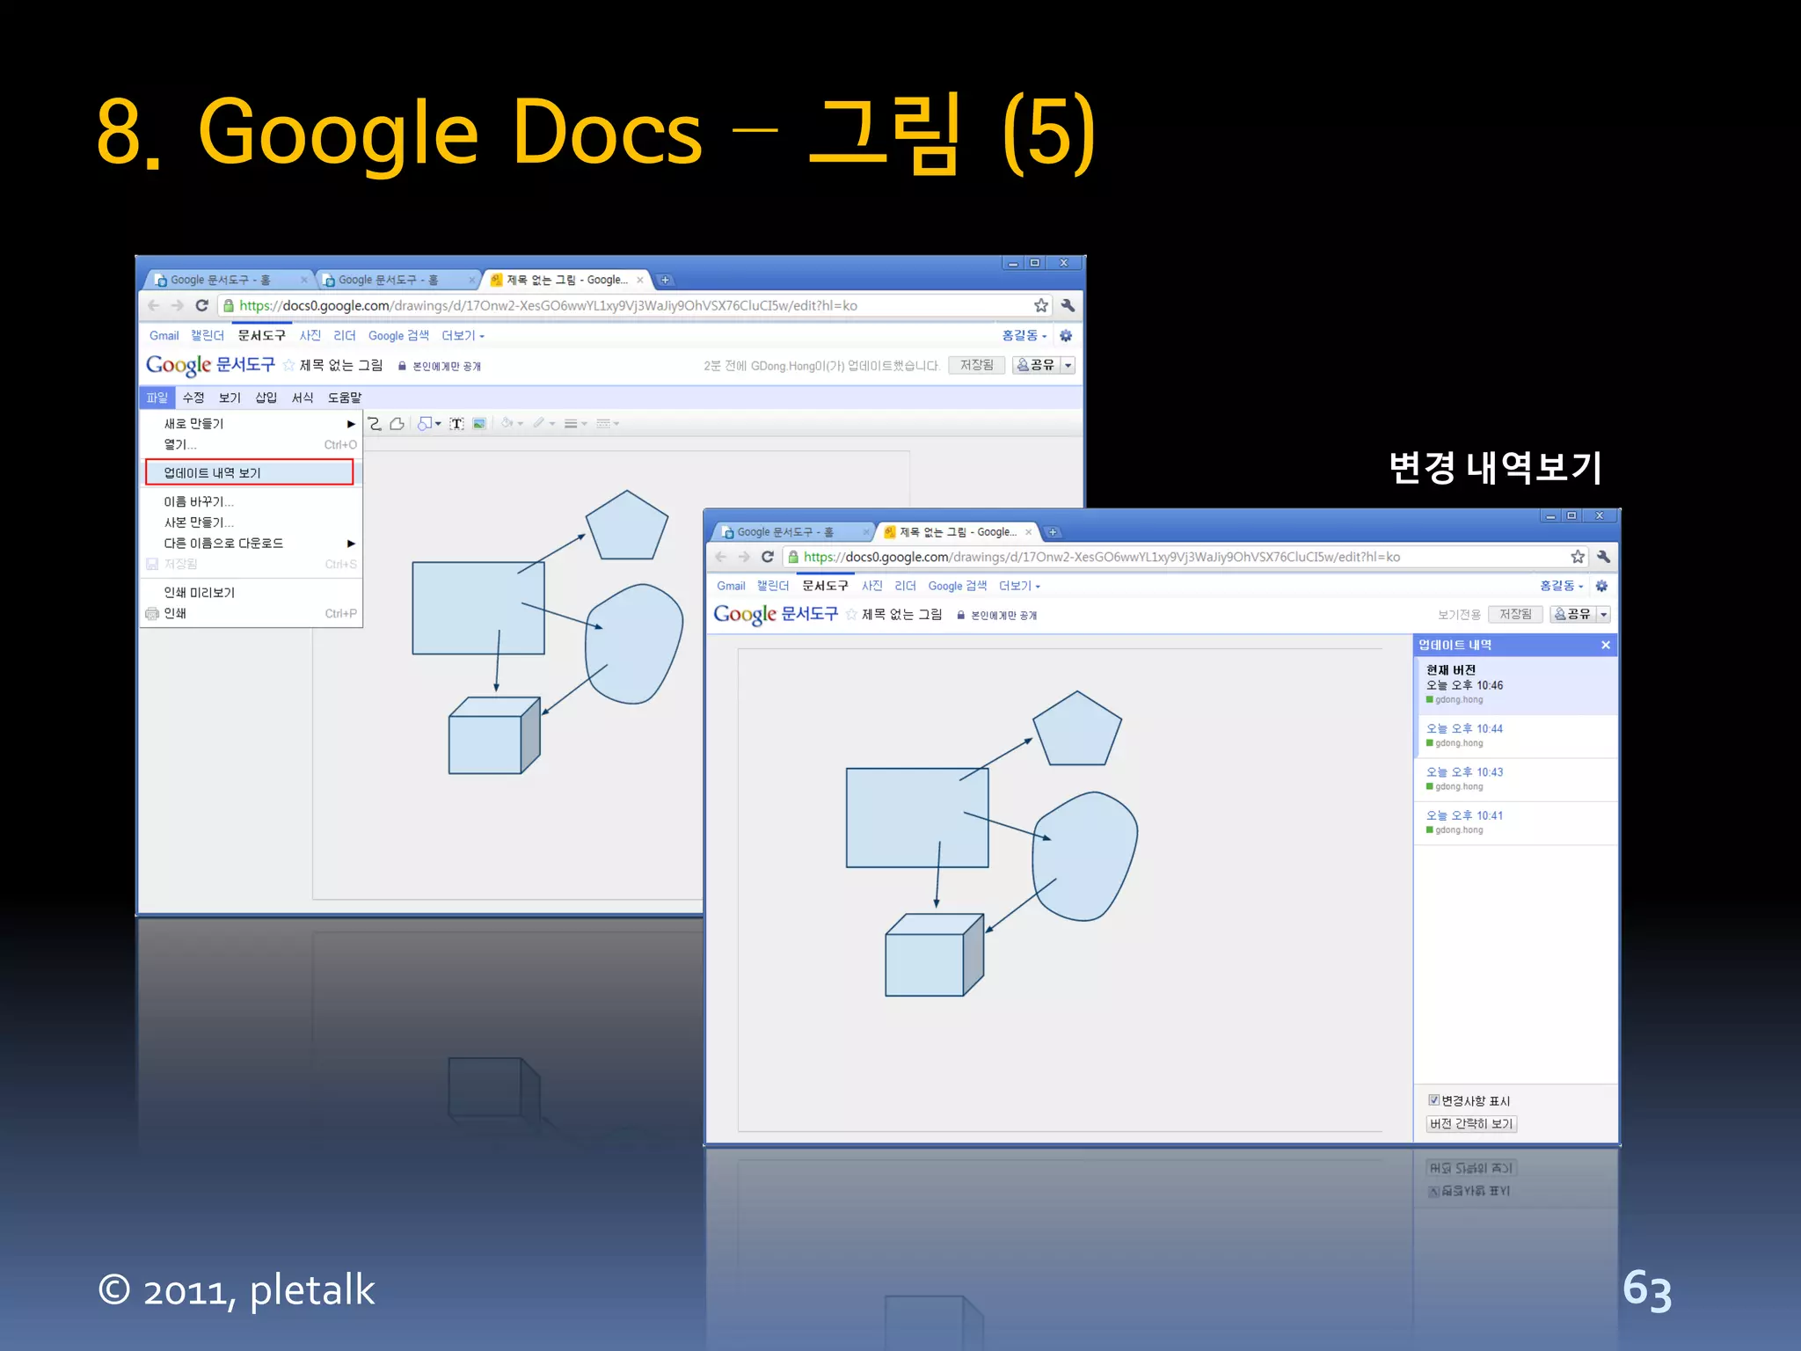This screenshot has height=1351, width=1801.
Task: Open wrench menu in front browser window
Action: pyautogui.click(x=1603, y=557)
